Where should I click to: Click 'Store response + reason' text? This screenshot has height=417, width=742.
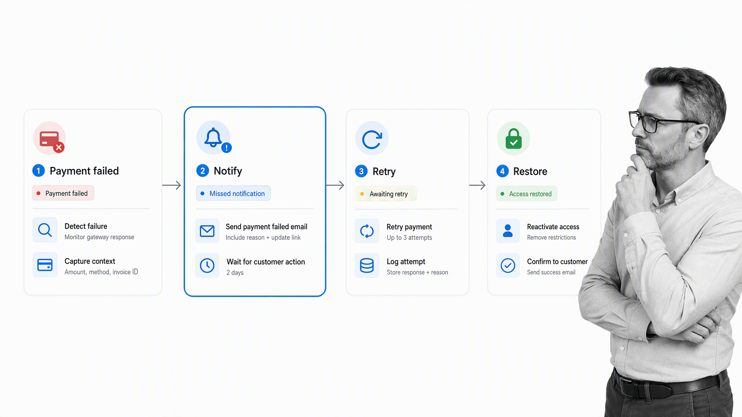(417, 272)
